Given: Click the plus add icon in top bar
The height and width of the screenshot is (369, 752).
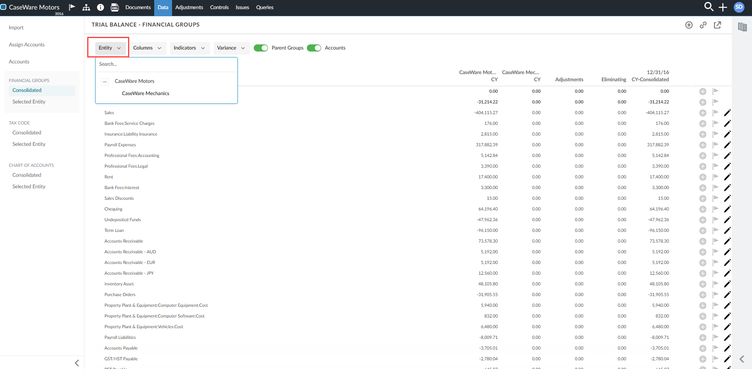Looking at the screenshot, I should pos(723,7).
